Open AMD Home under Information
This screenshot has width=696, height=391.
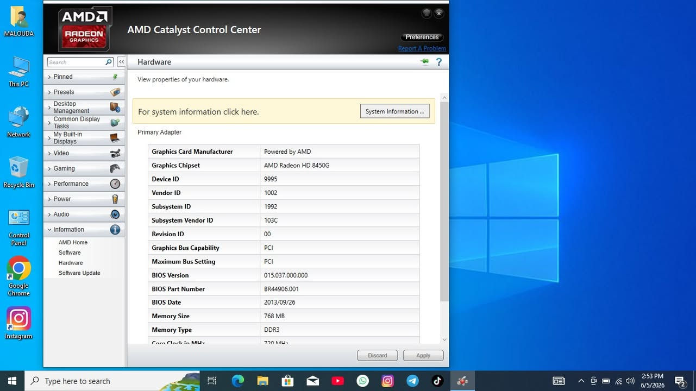(x=73, y=243)
